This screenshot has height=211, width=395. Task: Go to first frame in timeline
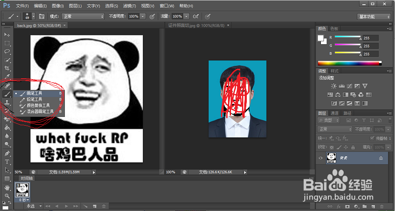click(48, 206)
